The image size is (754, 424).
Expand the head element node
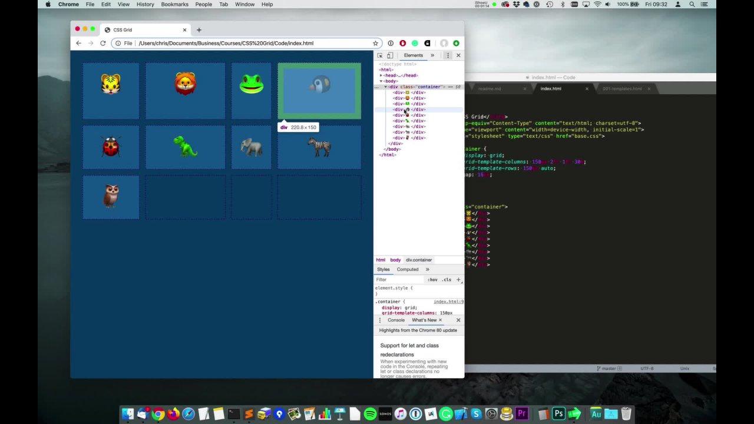click(381, 75)
